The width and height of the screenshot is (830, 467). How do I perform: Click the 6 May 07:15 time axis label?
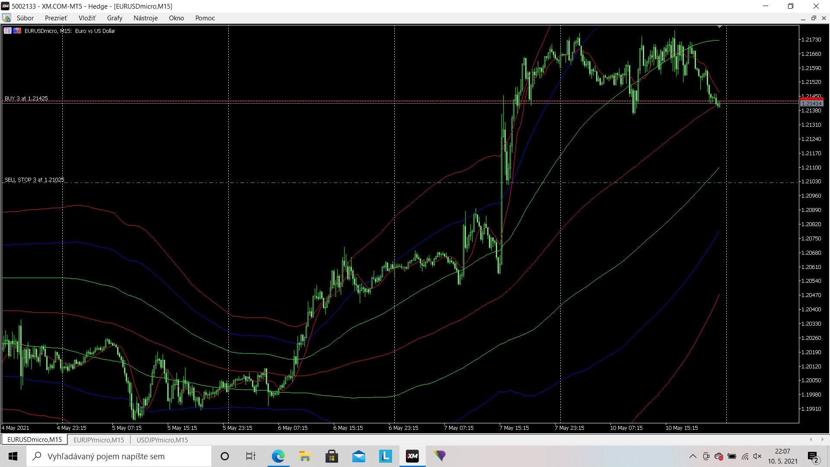pyautogui.click(x=293, y=428)
